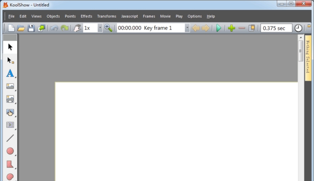Click the copy frame film icon

[252, 28]
